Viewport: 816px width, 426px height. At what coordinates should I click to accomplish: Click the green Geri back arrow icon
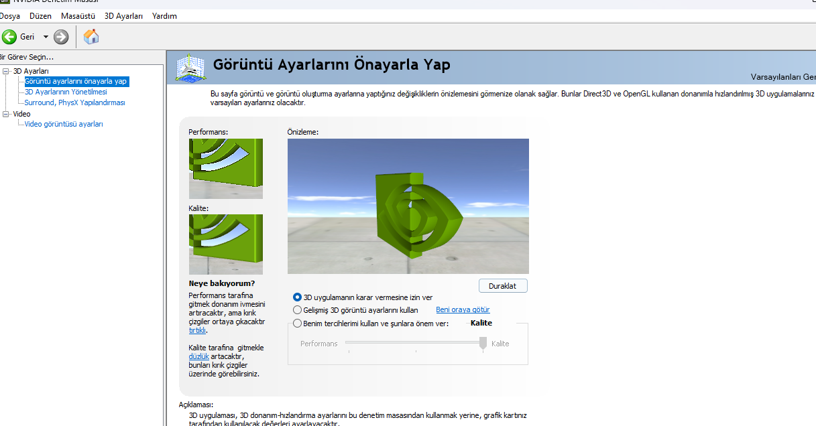pos(9,37)
